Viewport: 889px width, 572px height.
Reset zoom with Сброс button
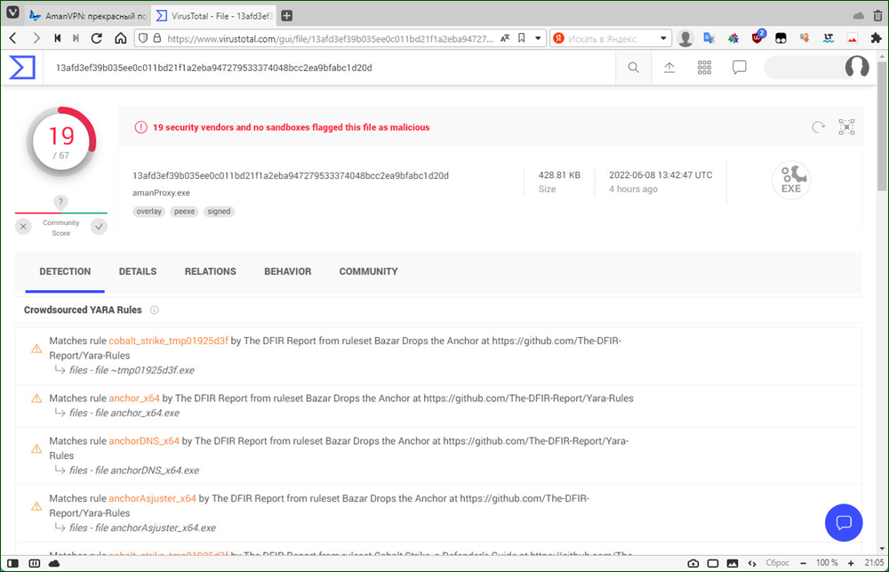(x=777, y=563)
